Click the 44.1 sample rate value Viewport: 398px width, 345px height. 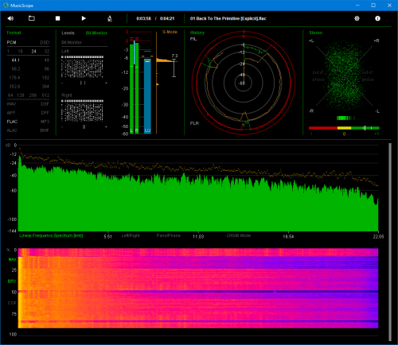[x=16, y=60]
